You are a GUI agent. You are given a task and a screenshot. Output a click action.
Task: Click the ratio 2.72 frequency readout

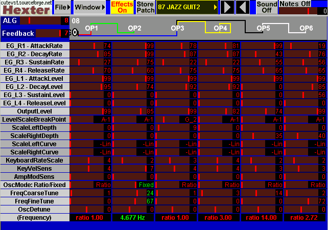tap(304, 217)
